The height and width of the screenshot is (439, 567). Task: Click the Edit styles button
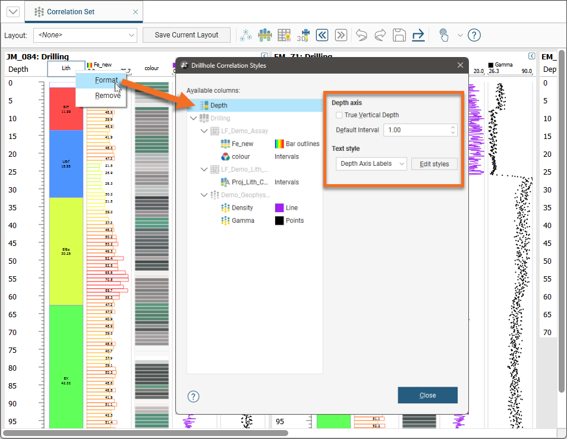coord(434,163)
